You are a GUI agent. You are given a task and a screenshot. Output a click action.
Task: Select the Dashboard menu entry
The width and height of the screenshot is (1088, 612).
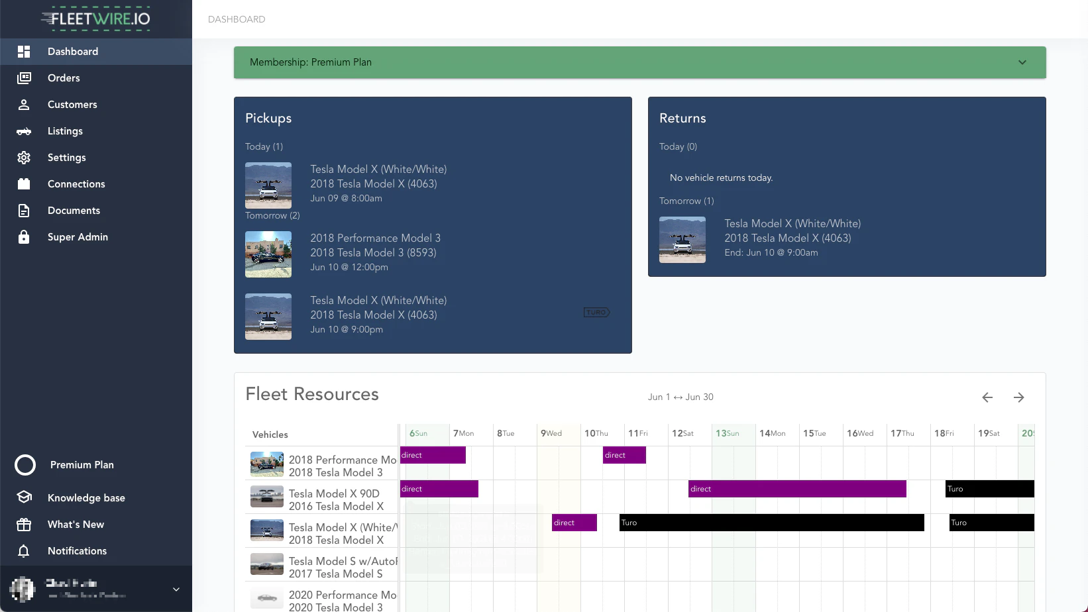click(x=73, y=51)
